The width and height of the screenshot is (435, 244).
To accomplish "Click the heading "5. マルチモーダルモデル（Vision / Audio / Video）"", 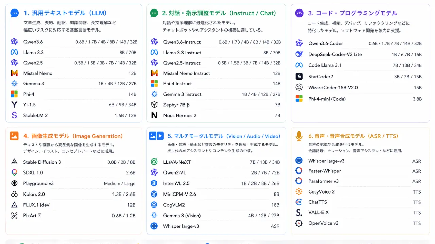I will click(x=224, y=136).
